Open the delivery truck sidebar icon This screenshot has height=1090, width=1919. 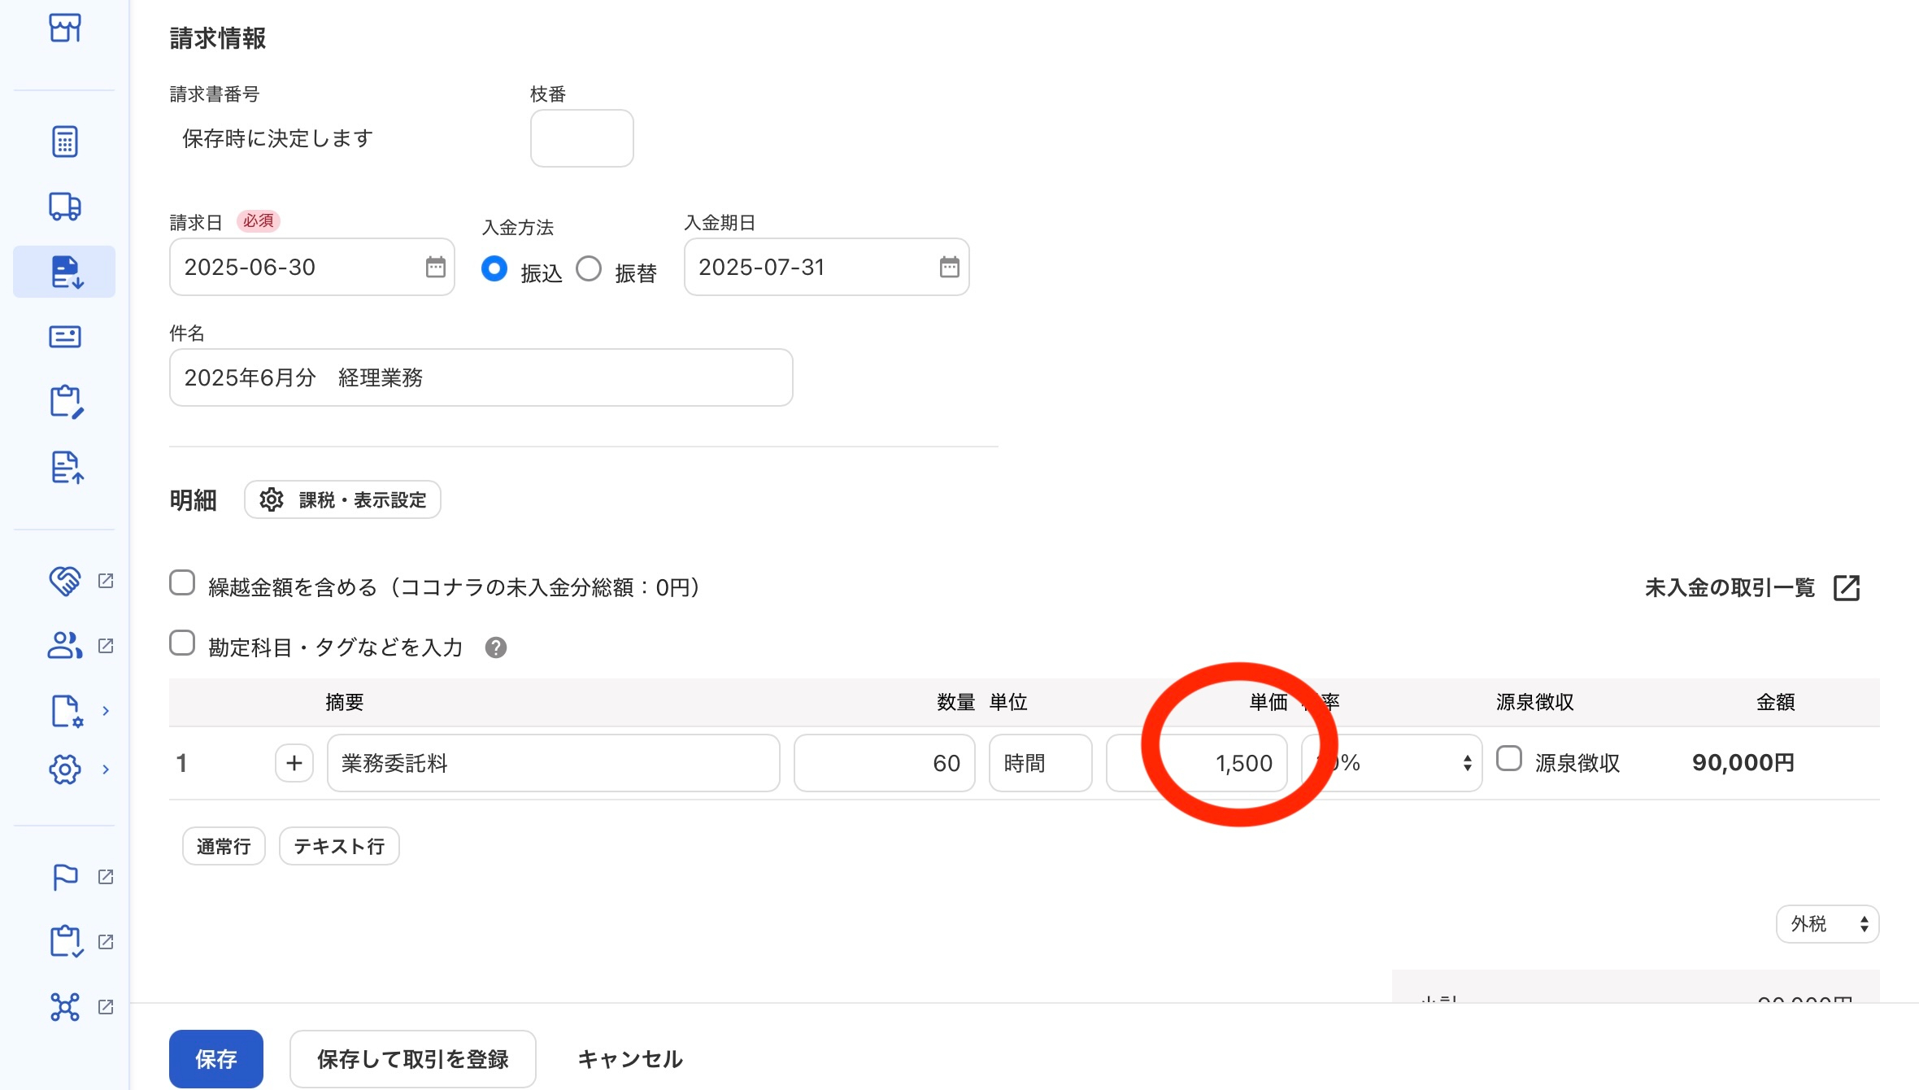tap(64, 206)
